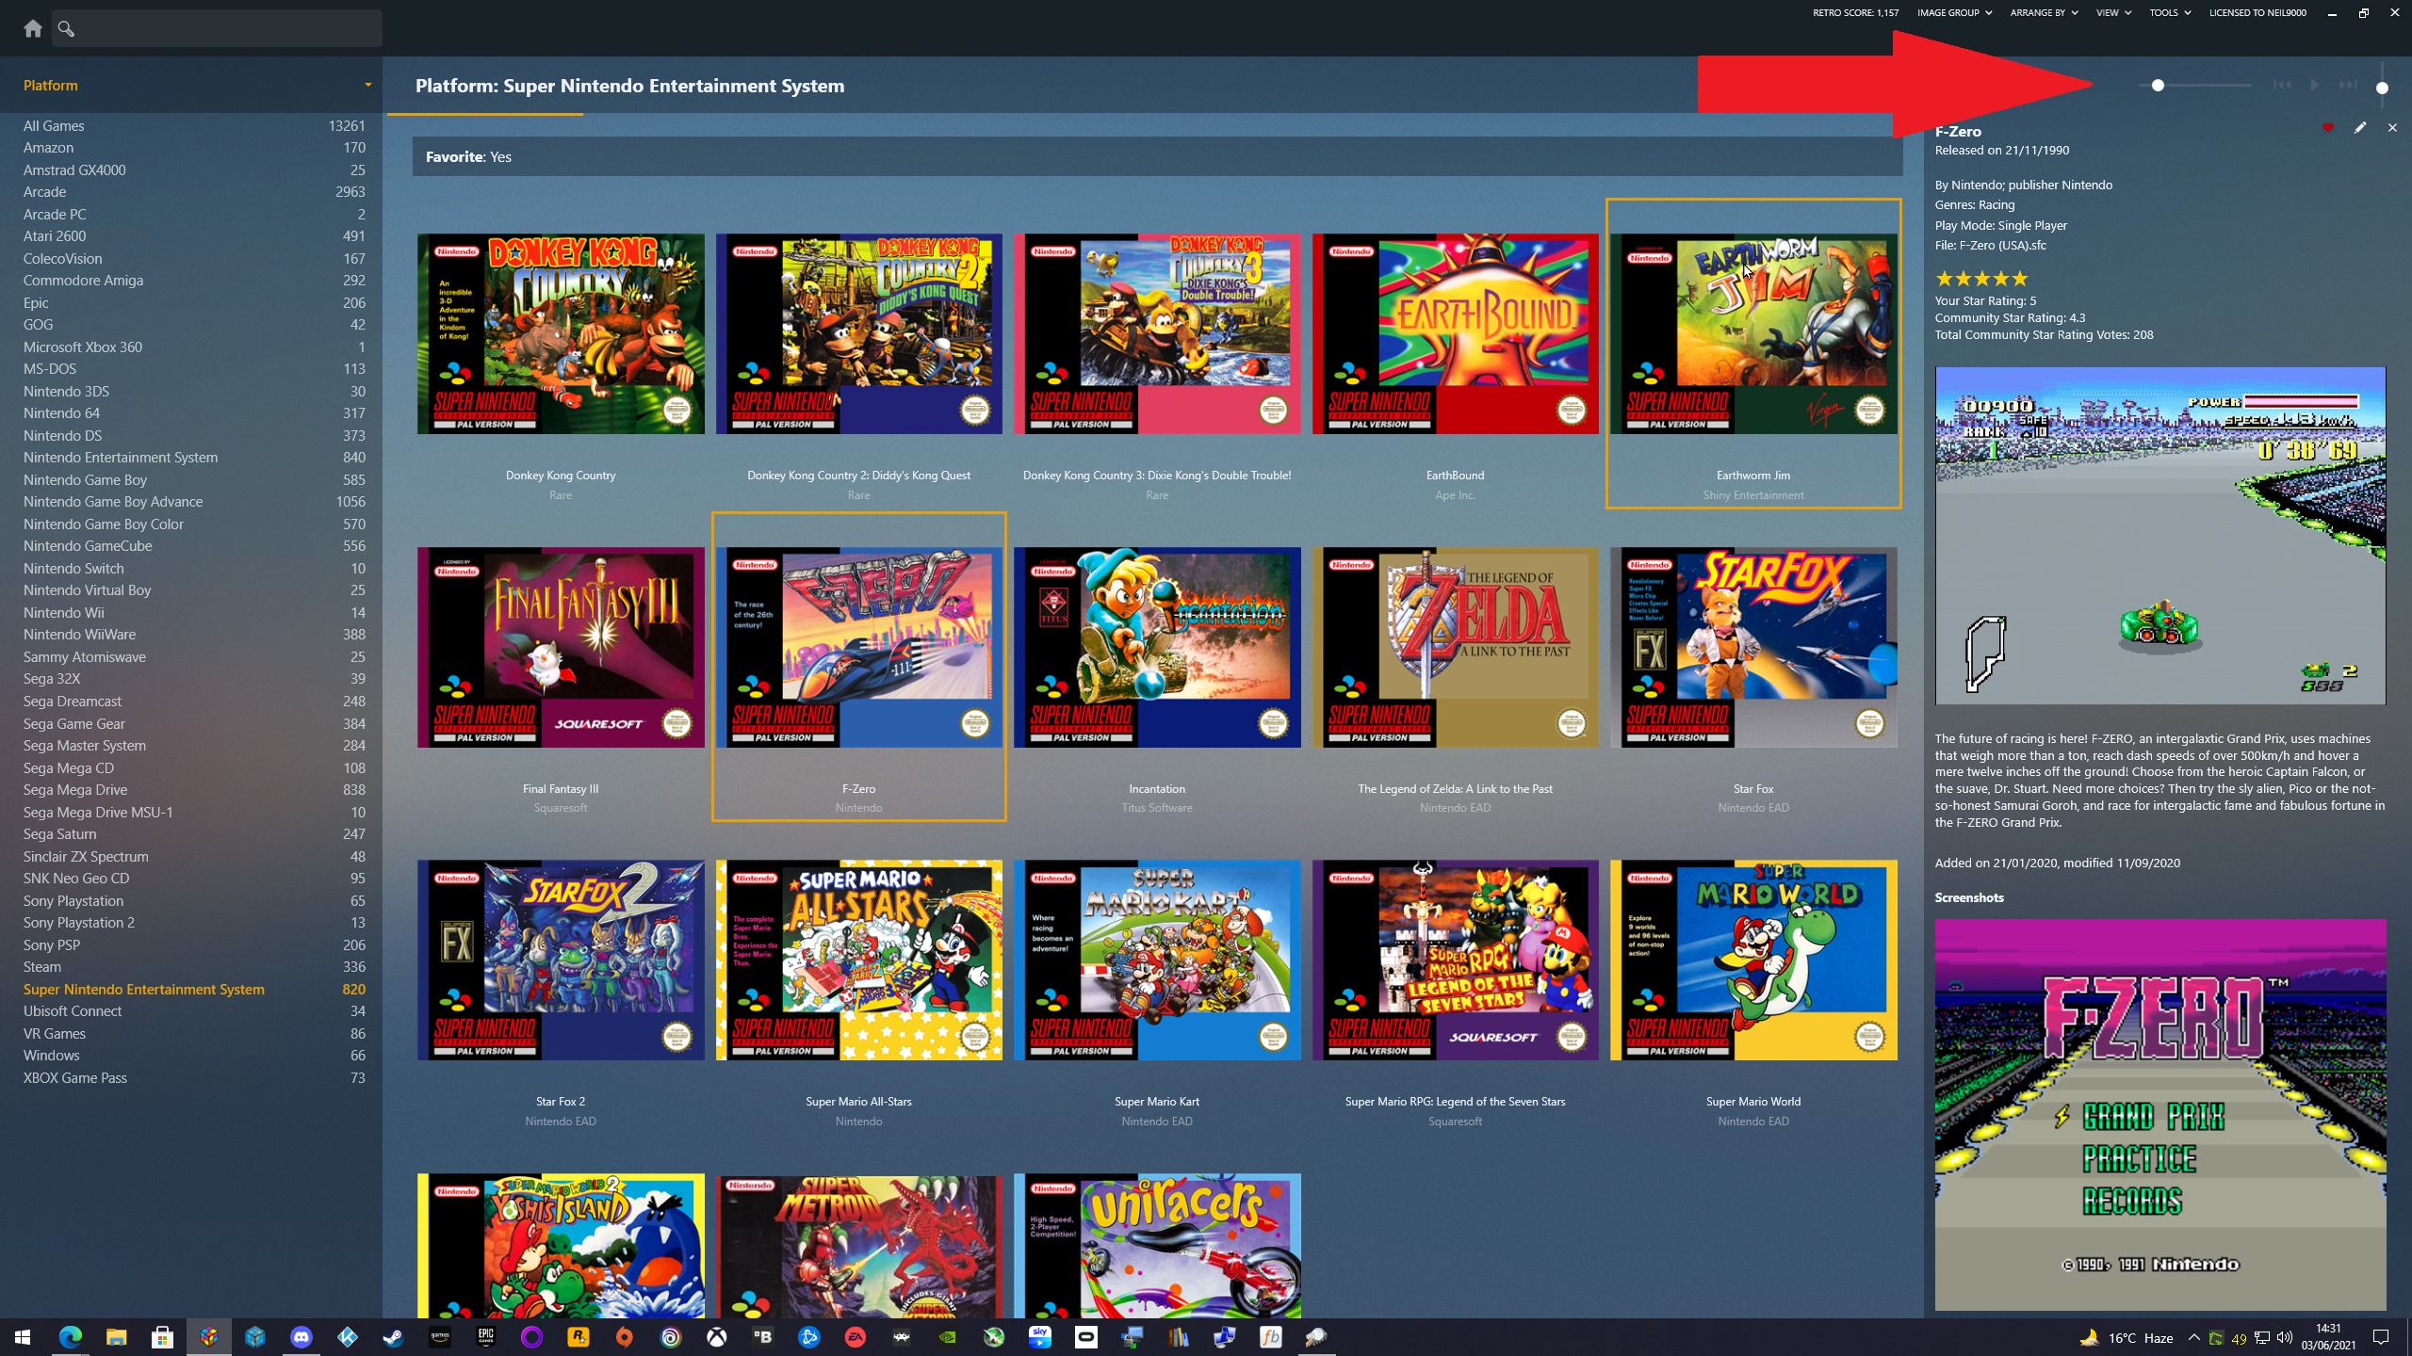The width and height of the screenshot is (2412, 1356).
Task: Click the 'Favorite: Yes' filter header
Action: [x=1157, y=157]
